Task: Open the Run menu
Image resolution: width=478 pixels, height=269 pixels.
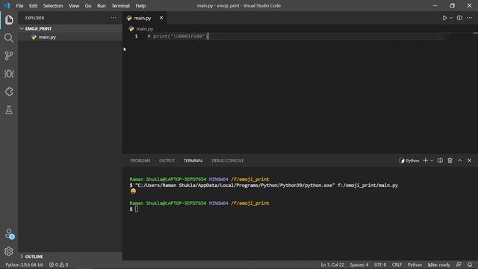Action: pyautogui.click(x=102, y=6)
